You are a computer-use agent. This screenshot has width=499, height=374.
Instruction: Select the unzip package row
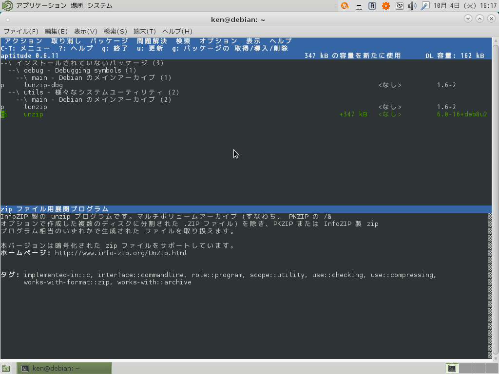[246, 114]
